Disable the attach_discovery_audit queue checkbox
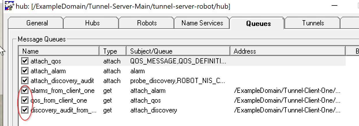Screen dimensions: 359x126 (x=25, y=81)
